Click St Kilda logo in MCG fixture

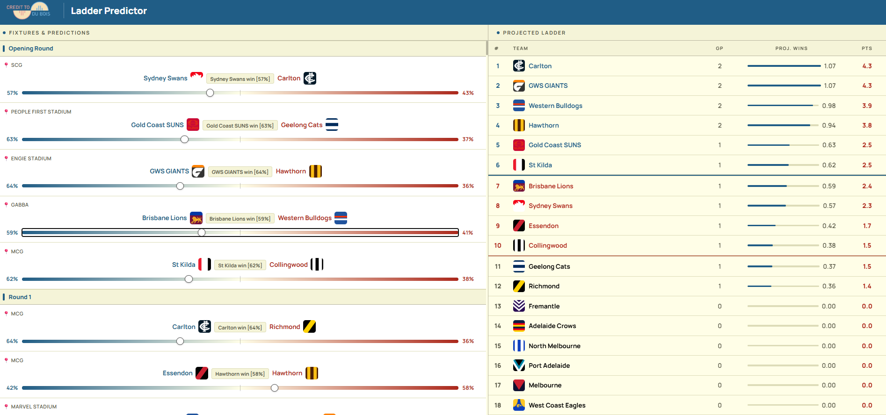point(204,265)
